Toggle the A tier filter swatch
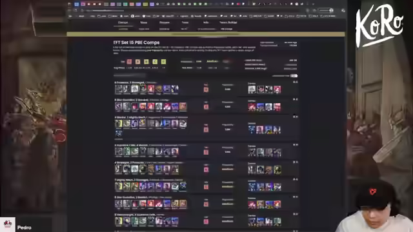Viewport: 413px width, 232px height. 137,62
